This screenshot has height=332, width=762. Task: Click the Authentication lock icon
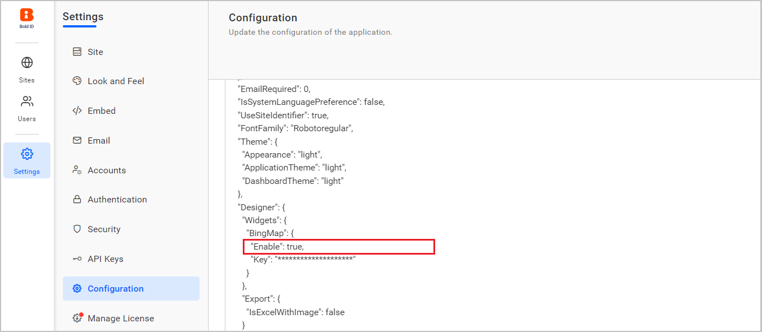point(76,199)
